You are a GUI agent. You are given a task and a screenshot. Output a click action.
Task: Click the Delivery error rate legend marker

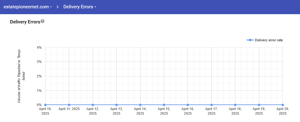[x=250, y=40]
